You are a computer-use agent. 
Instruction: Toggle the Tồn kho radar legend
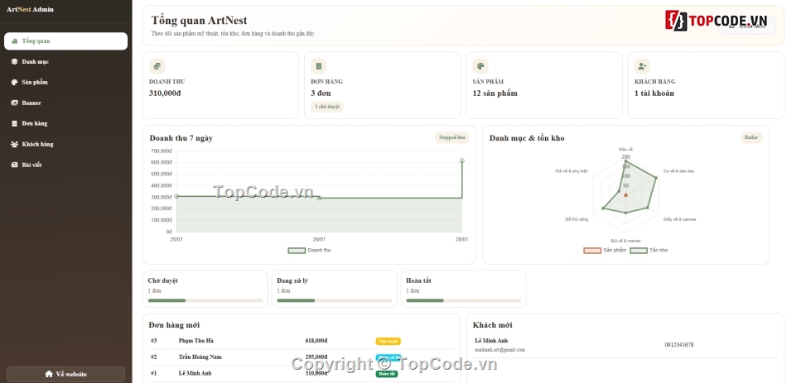(649, 250)
